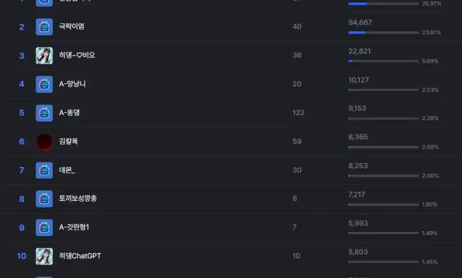Click the progress bar showing 5.69%
Screen dimensions: 462x278
[x=383, y=61]
